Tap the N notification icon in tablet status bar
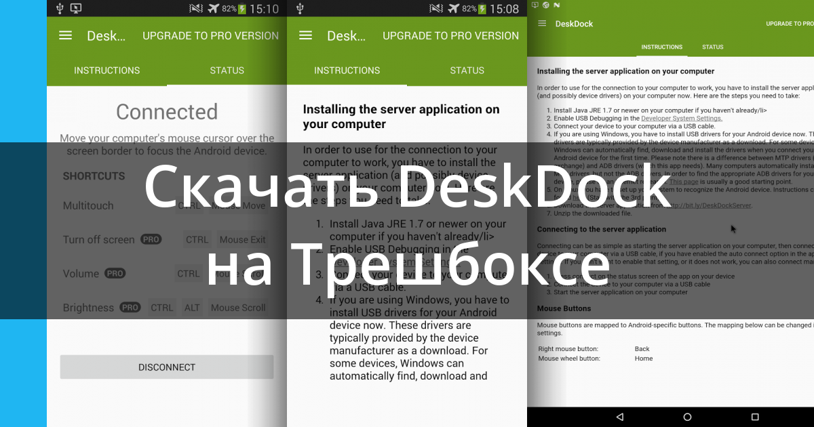 (x=556, y=5)
